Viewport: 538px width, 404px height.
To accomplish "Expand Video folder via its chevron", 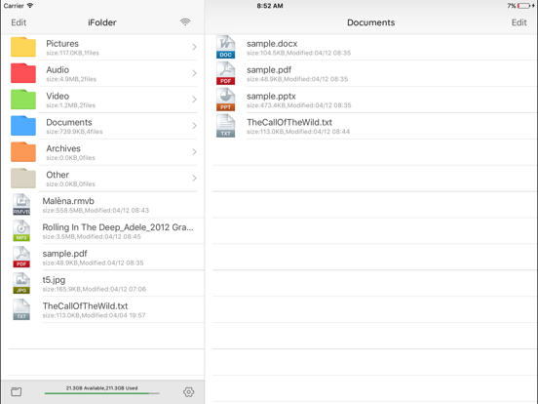I will point(194,100).
